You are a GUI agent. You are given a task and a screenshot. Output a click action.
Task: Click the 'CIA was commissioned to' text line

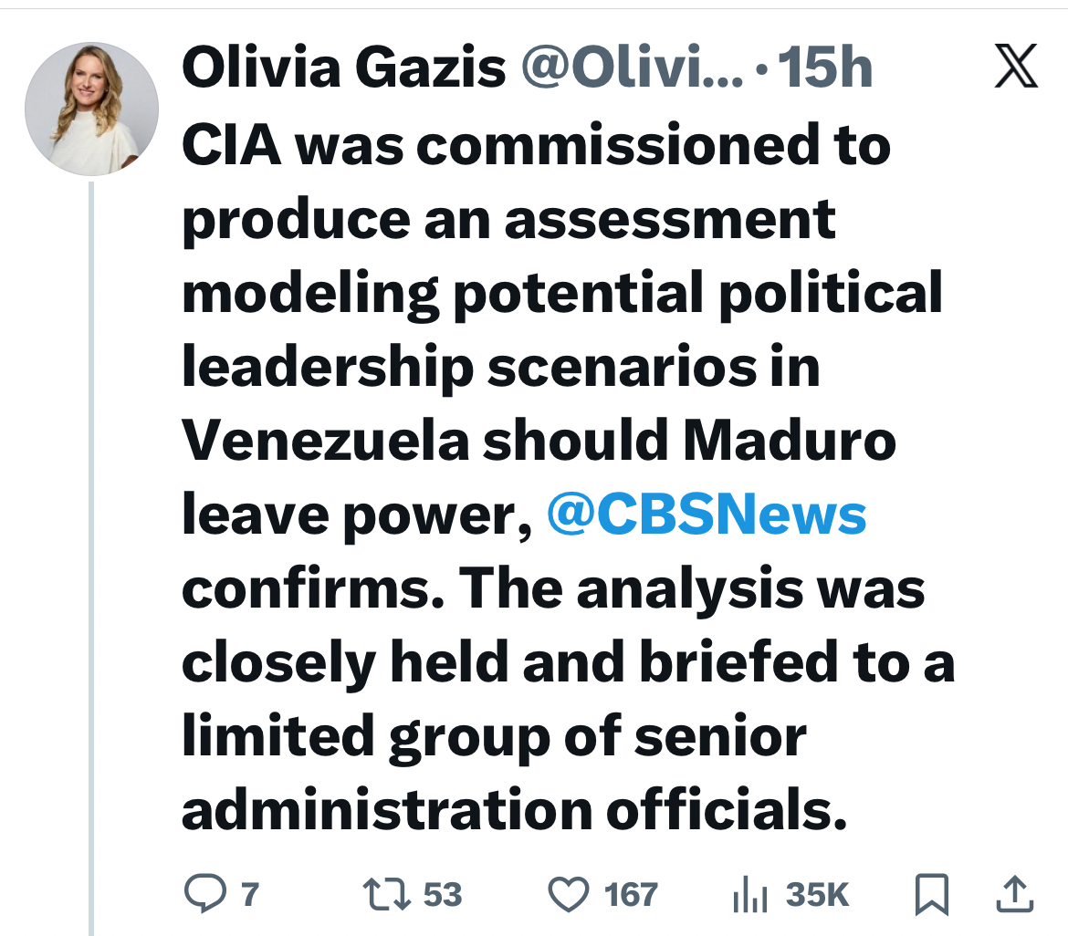(536, 146)
